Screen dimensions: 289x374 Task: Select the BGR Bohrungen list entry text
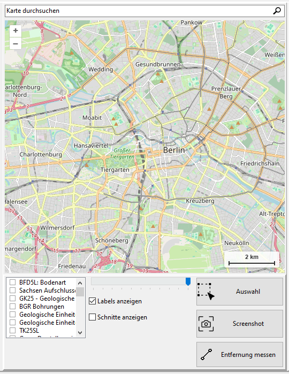42,307
